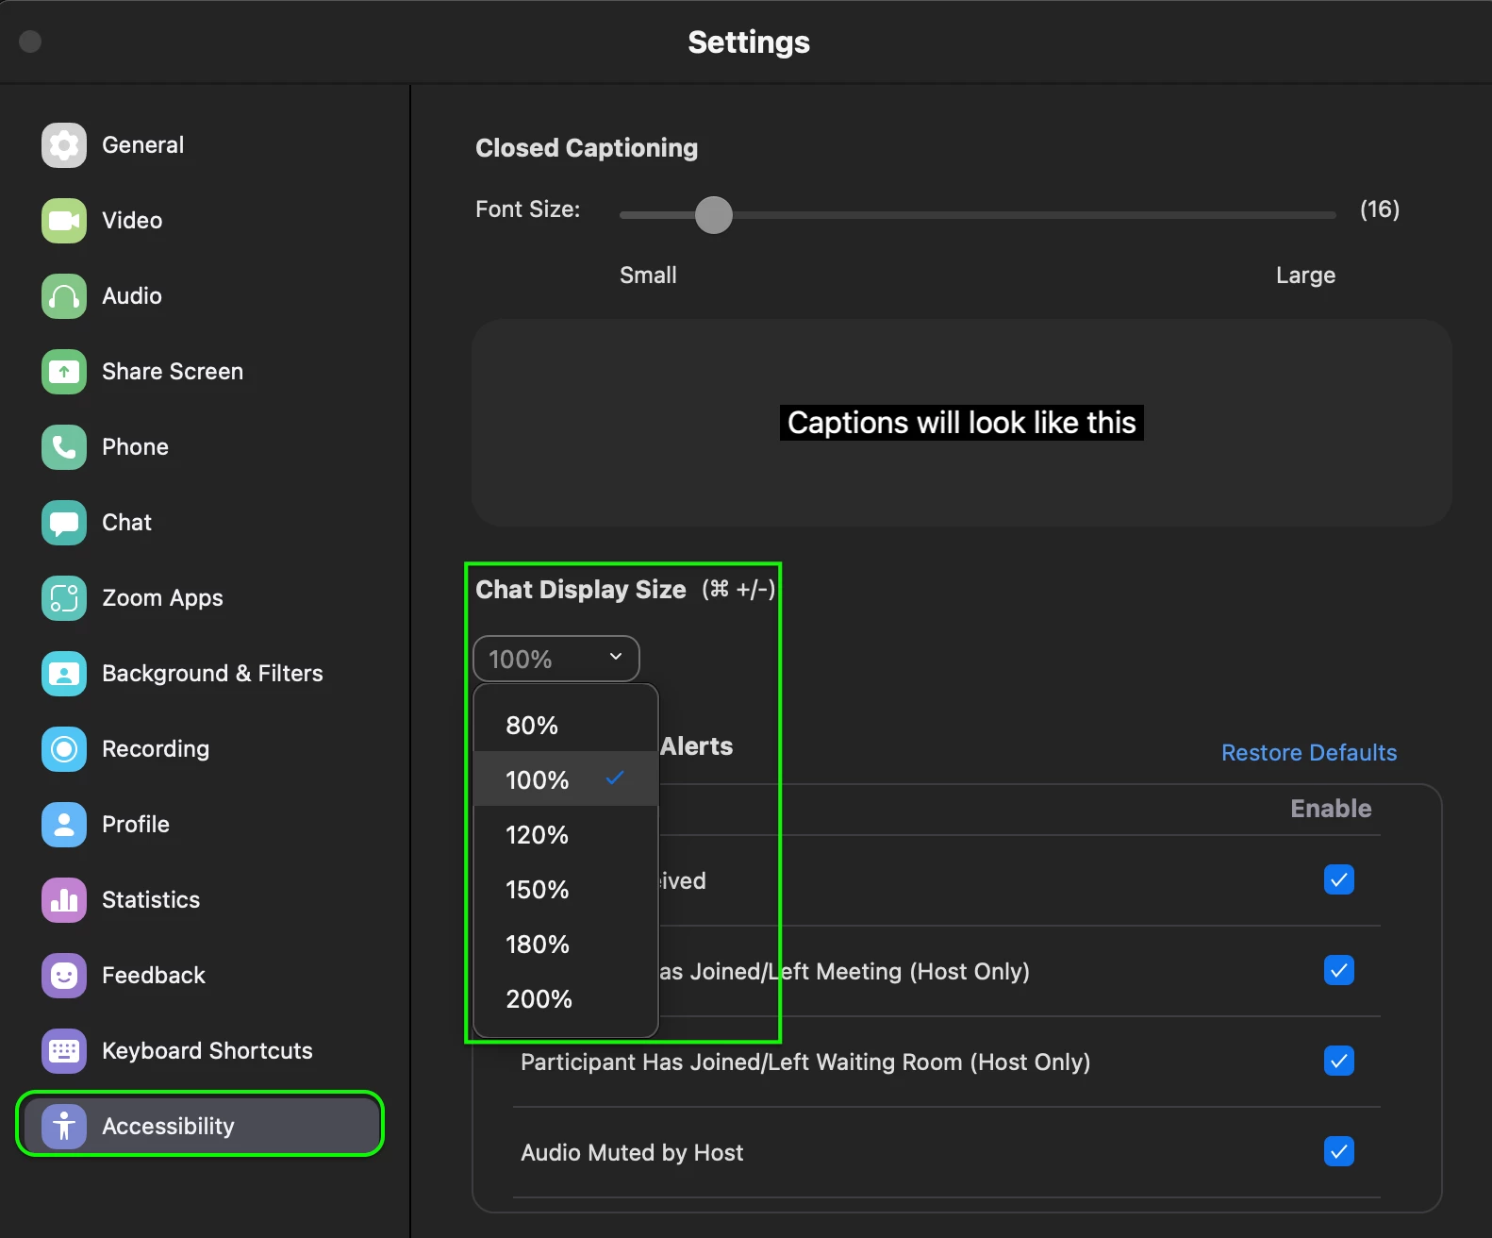Image resolution: width=1492 pixels, height=1238 pixels.
Task: Click the Chat label in sidebar
Action: click(x=126, y=523)
